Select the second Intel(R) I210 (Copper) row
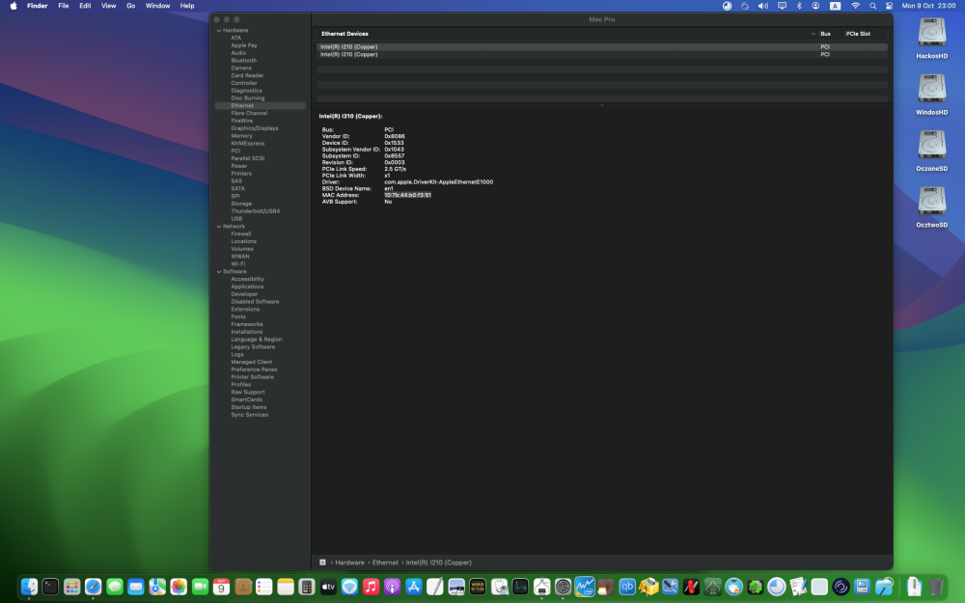Viewport: 965px width, 603px height. click(602, 54)
